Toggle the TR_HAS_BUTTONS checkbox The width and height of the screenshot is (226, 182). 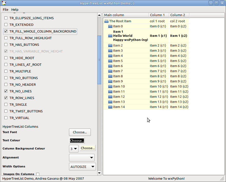click(6, 45)
